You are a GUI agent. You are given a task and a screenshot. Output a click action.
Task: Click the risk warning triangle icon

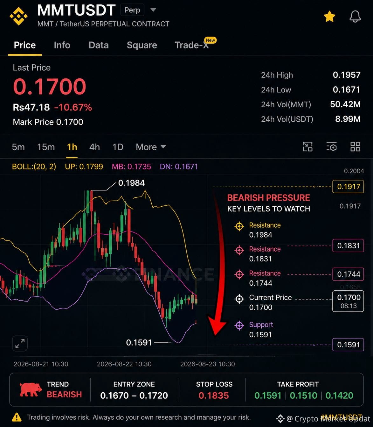pos(17,417)
